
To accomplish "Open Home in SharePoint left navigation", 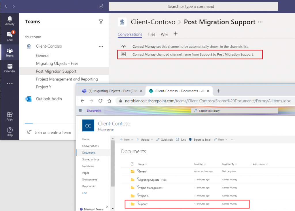I will tap(86, 139).
